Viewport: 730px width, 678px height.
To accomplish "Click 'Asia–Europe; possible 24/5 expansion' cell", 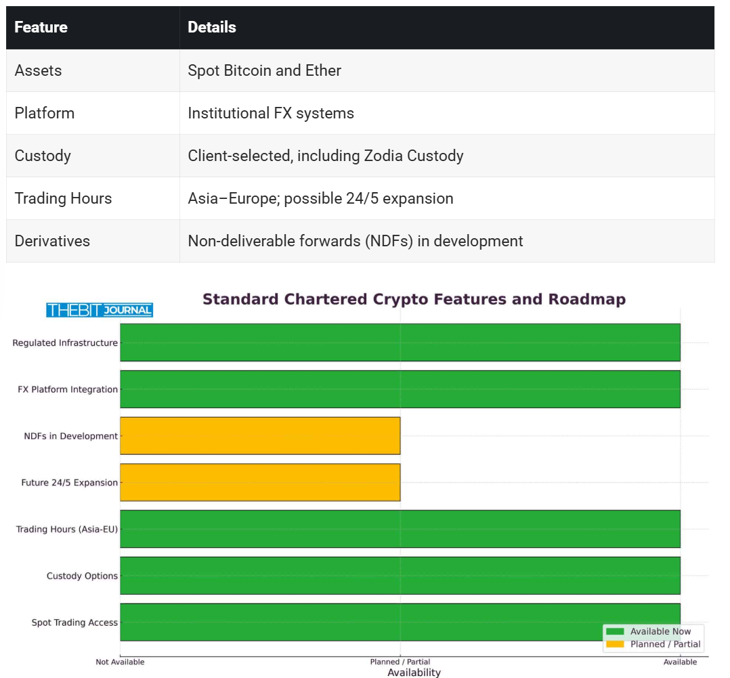I will click(447, 198).
